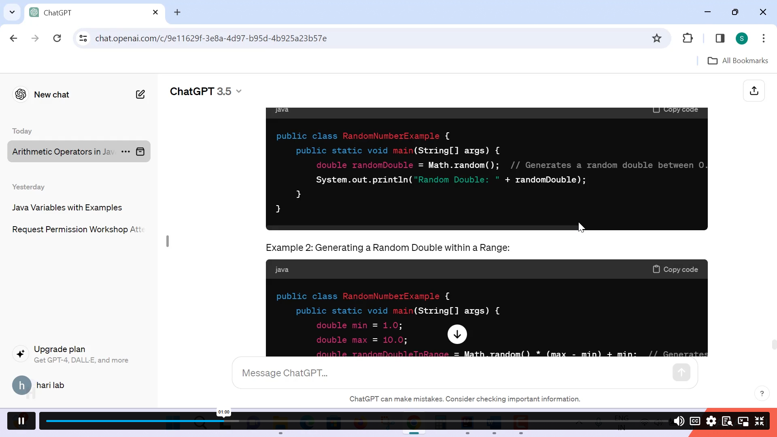The width and height of the screenshot is (777, 437).
Task: Archive the Arithmetic Operators chat
Action: click(140, 152)
